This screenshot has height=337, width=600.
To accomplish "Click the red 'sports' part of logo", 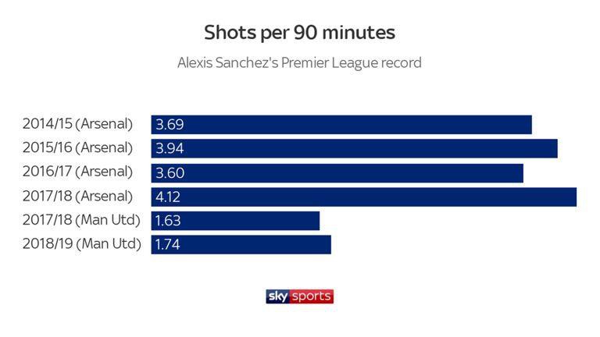I will [x=312, y=296].
